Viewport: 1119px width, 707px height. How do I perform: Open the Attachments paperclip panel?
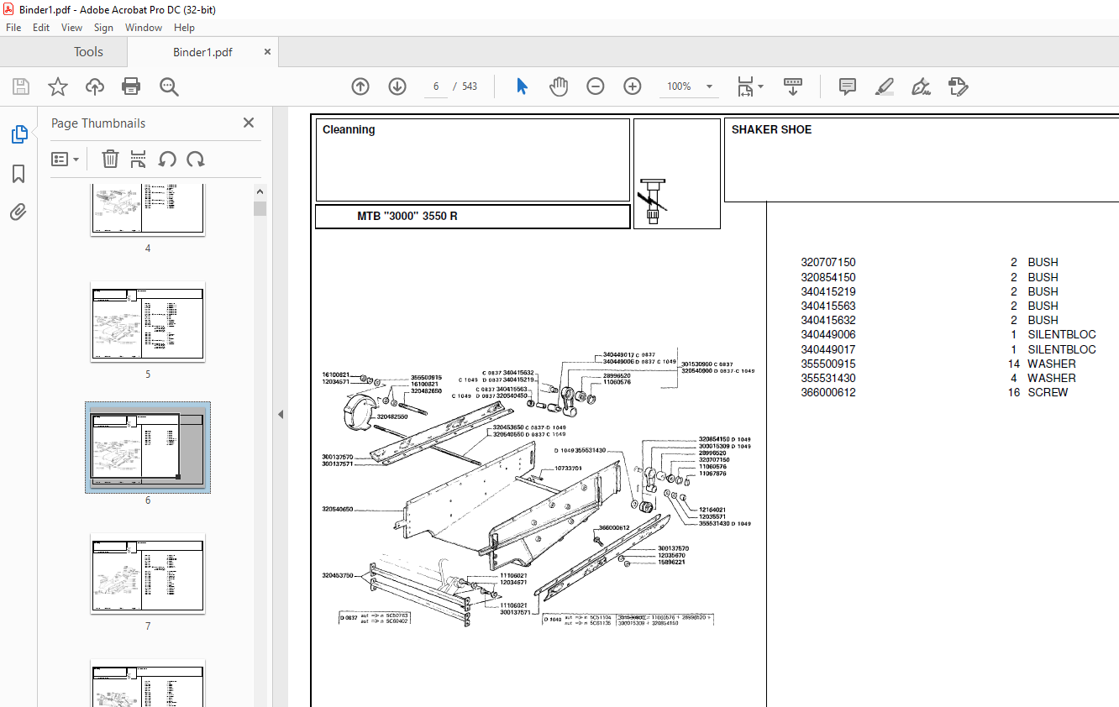tap(18, 212)
